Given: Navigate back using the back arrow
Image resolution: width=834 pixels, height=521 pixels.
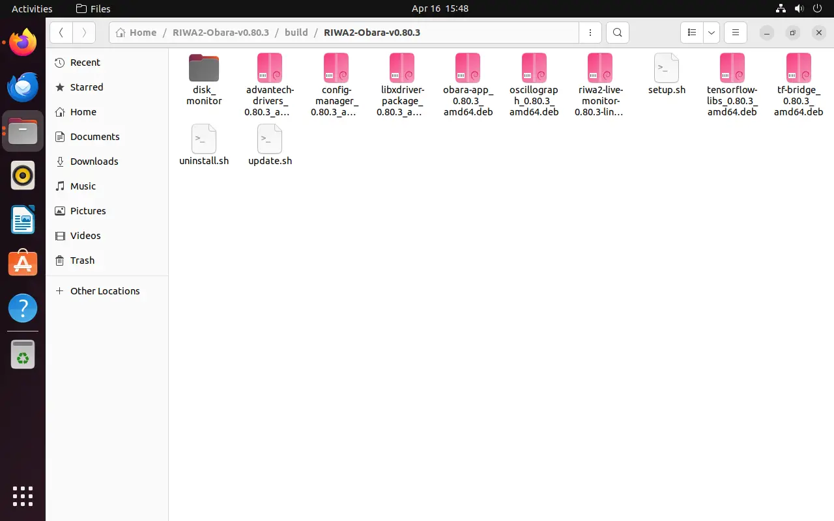Looking at the screenshot, I should pos(61,33).
